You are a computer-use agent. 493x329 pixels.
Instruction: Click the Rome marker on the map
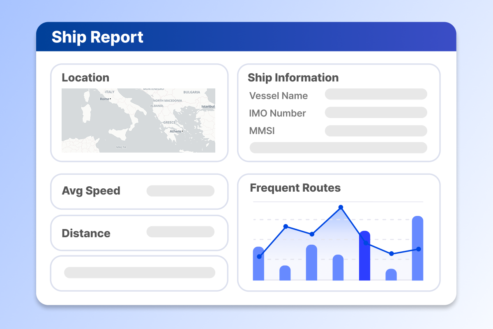pos(111,99)
